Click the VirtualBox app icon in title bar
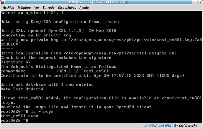The width and height of the screenshot is (203, 129). (x=3, y=2)
